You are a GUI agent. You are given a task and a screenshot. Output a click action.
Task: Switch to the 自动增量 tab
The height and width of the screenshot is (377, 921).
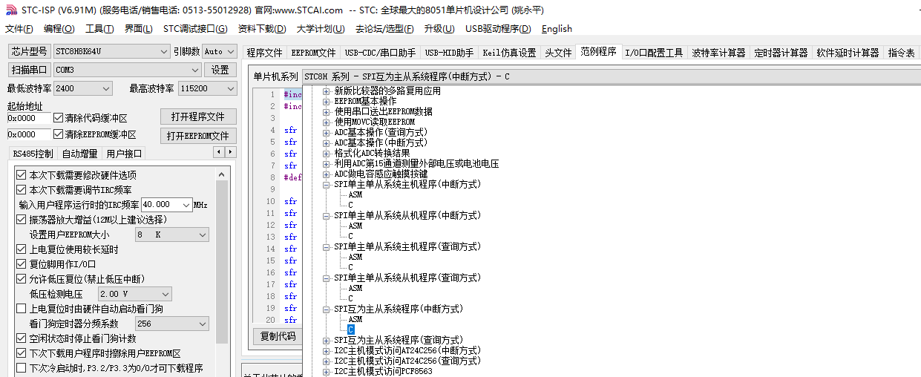(x=79, y=154)
